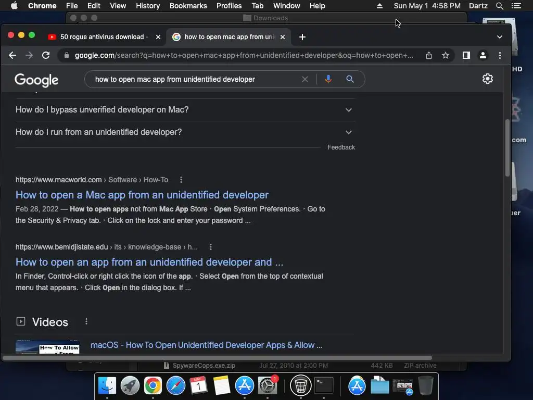Image resolution: width=533 pixels, height=400 pixels.
Task: Open the File menu
Action: [x=72, y=6]
